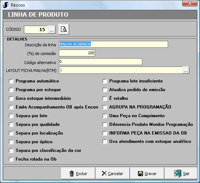The height and width of the screenshot is (183, 200).
Task: Click the Cancelar X icon
Action: (x=104, y=173)
